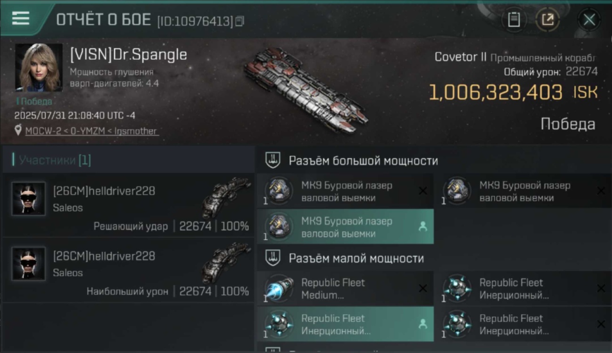Click the person icon on highlighted Republic Fleet module
This screenshot has height=353, width=612.
click(423, 324)
